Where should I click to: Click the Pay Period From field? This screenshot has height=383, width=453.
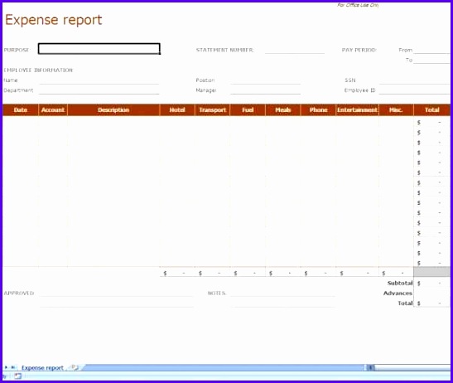click(431, 50)
